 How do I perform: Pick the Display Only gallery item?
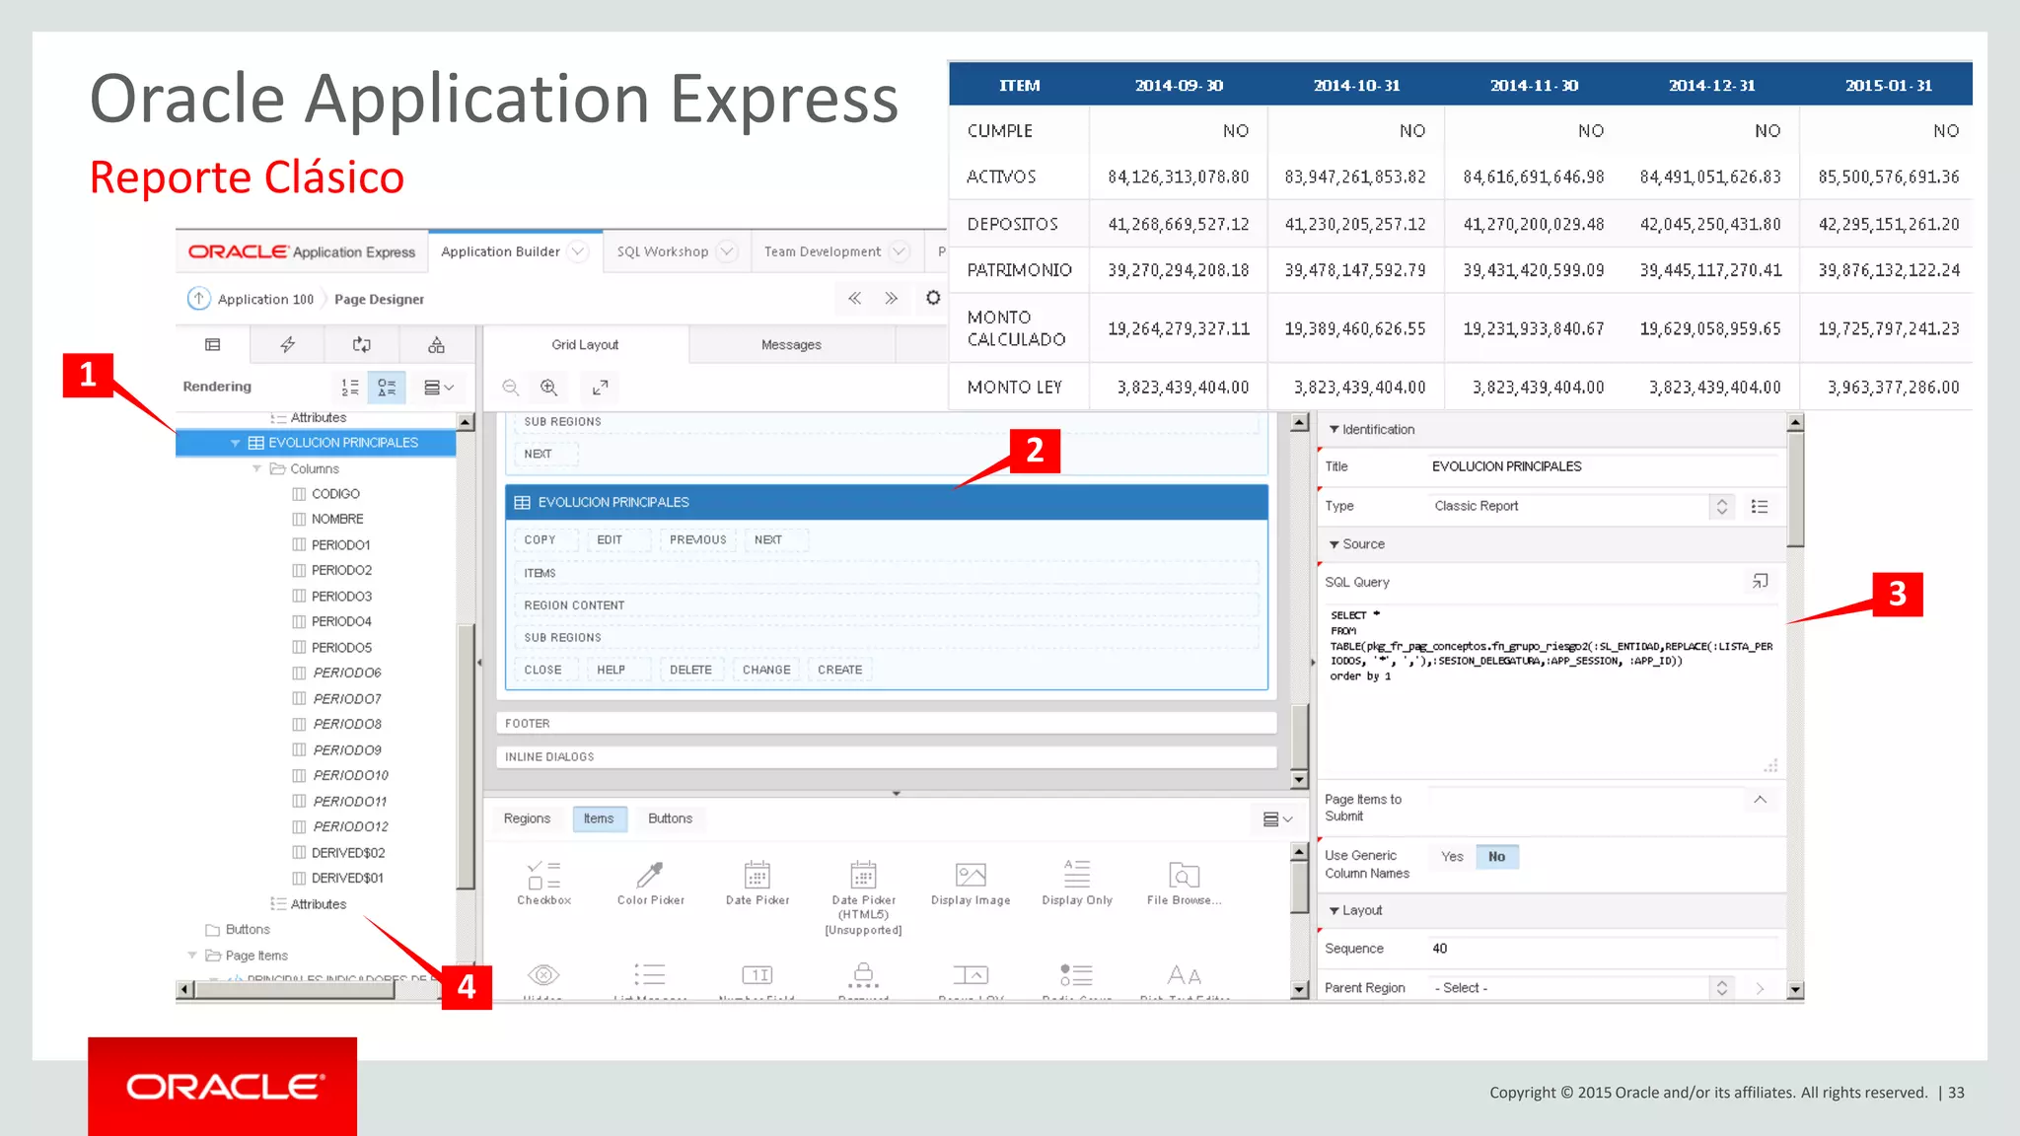[x=1077, y=882]
